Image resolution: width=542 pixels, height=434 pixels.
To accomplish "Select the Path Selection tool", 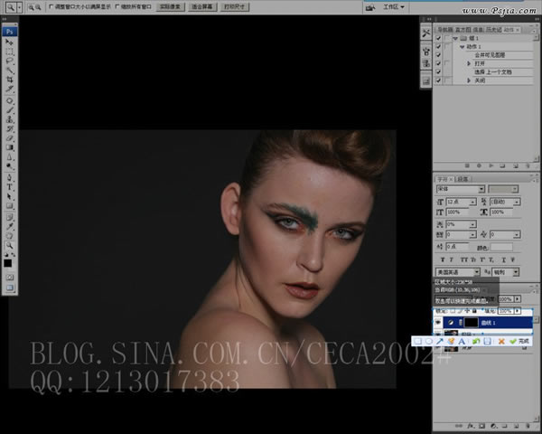I will pos(9,196).
